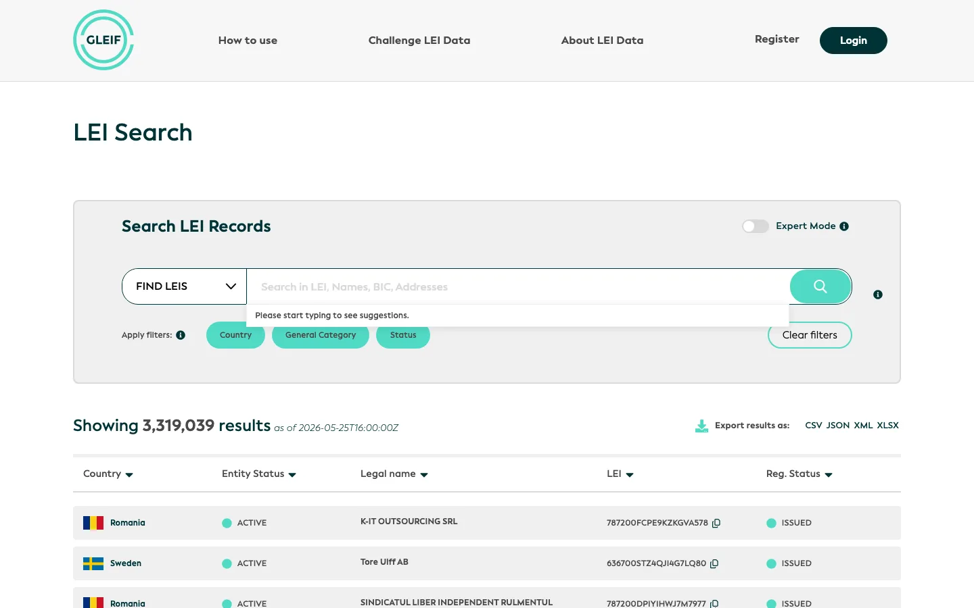Open the General Category filter
This screenshot has width=974, height=608.
321,335
